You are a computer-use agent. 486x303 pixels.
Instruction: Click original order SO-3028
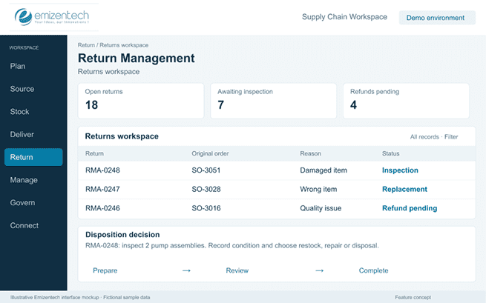(206, 189)
